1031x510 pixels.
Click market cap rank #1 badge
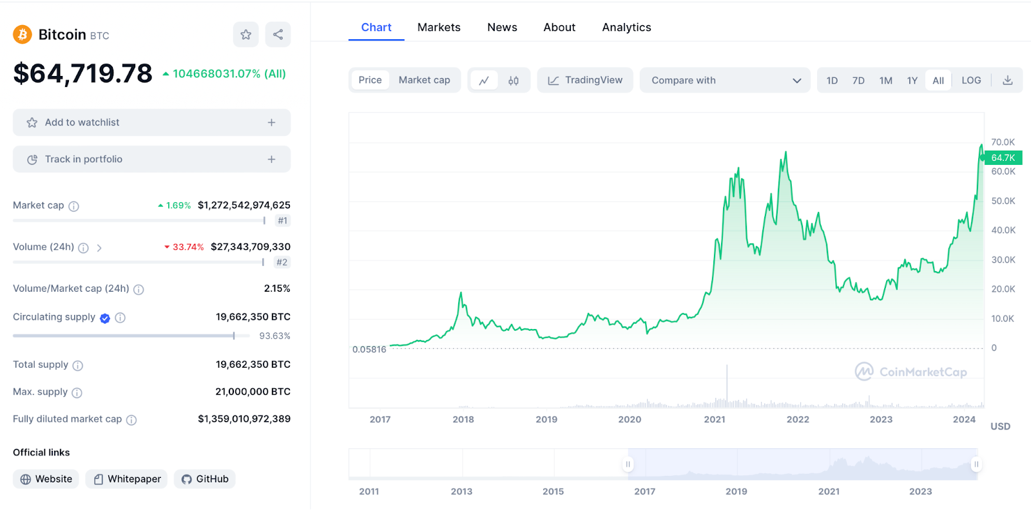[282, 221]
